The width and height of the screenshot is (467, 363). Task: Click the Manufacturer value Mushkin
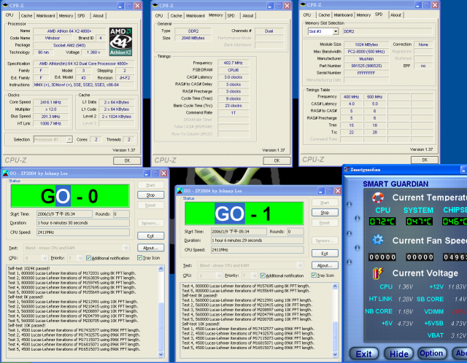[x=366, y=59]
